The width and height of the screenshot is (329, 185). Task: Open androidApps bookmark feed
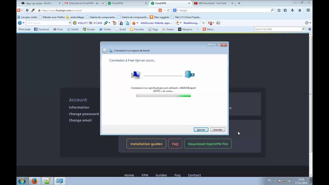(75, 17)
